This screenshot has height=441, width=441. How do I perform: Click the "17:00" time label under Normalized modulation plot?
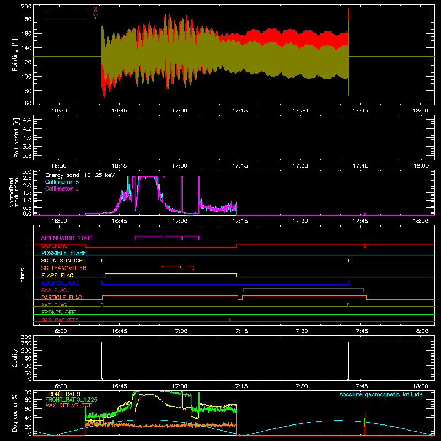180,221
